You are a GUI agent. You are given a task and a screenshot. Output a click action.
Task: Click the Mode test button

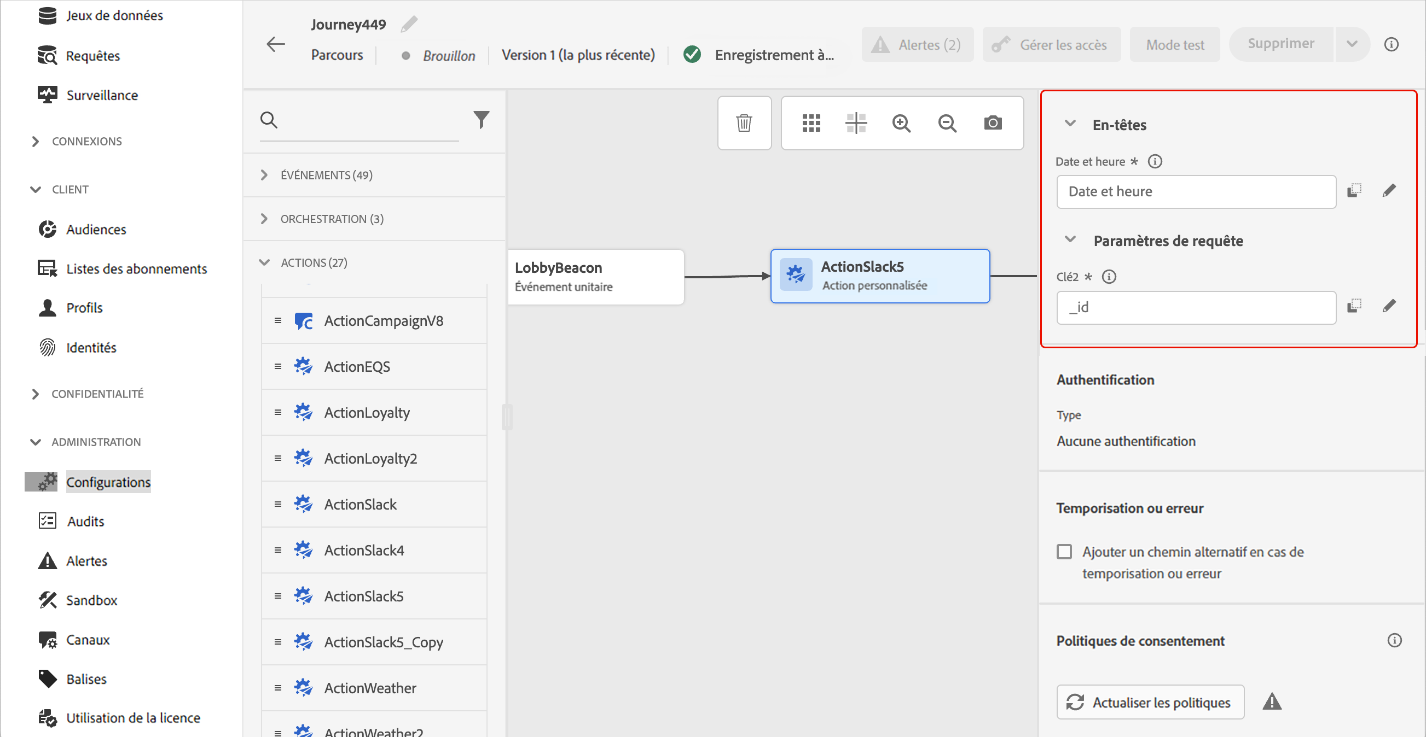[x=1174, y=44]
